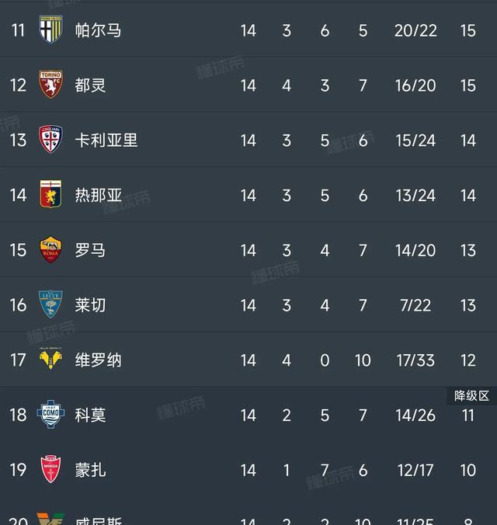The image size is (497, 525).
Task: Click the 降级区 relegation zone label
Action: click(x=471, y=396)
